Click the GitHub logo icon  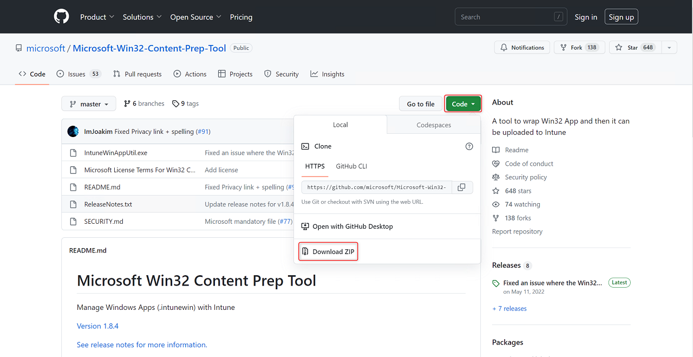point(62,17)
